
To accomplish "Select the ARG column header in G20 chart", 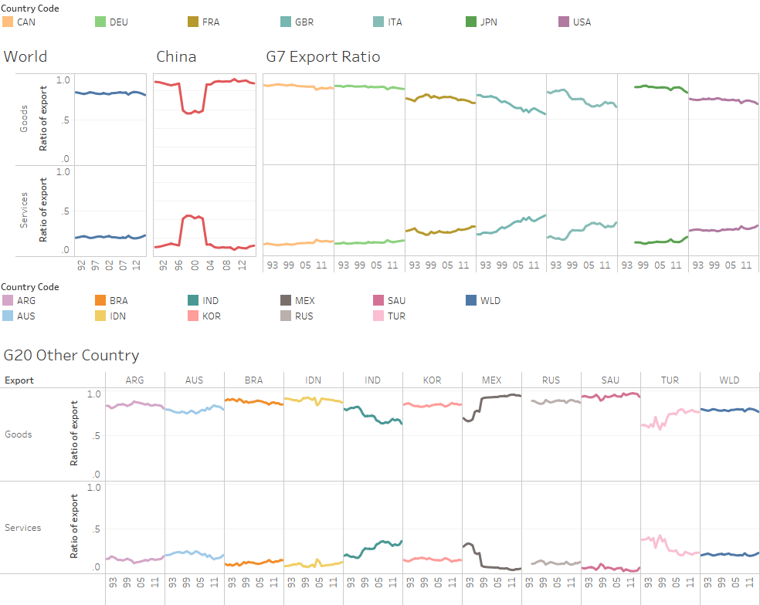I will click(134, 380).
